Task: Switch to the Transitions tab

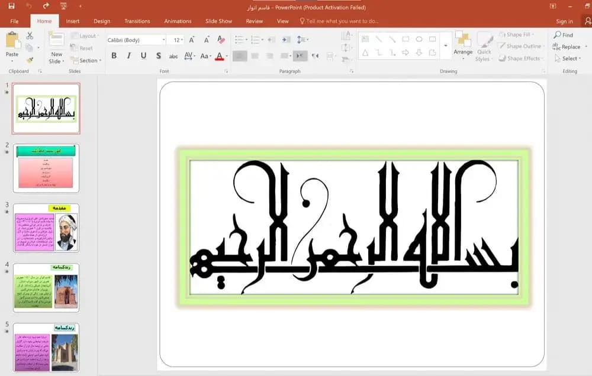Action: point(137,21)
